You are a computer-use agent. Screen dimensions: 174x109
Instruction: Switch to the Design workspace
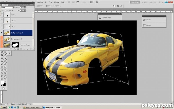(144, 2)
